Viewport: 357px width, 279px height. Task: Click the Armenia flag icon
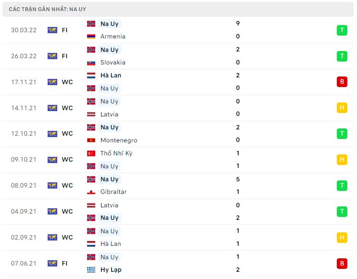point(91,37)
